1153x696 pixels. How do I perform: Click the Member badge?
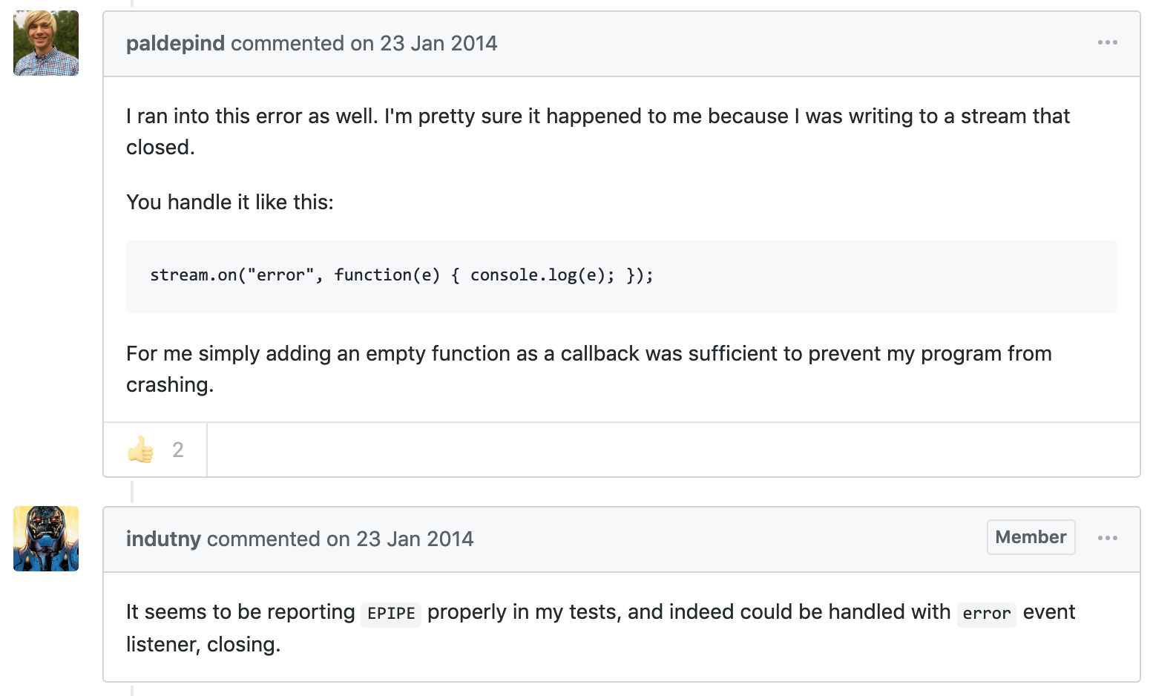pyautogui.click(x=1031, y=537)
